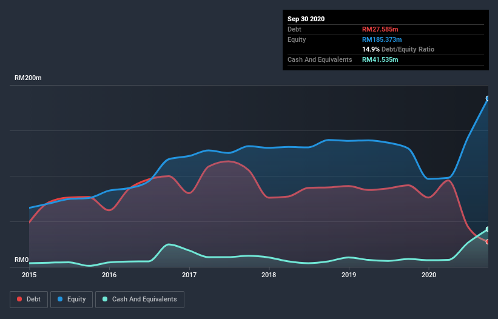Click the 2016 x-axis label
498x319 pixels.
(x=109, y=275)
